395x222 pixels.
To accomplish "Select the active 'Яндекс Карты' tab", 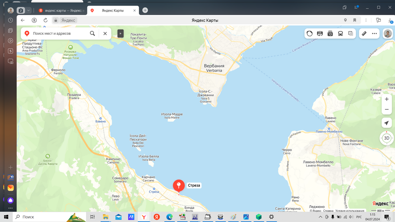I will point(113,11).
